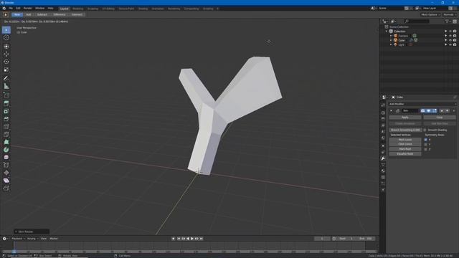Image resolution: width=459 pixels, height=258 pixels.
Task: Expand the Cube item in outliner
Action: (391, 40)
